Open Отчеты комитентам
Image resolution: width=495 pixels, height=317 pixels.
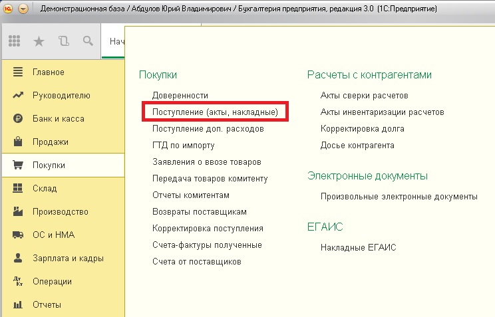pyautogui.click(x=191, y=195)
